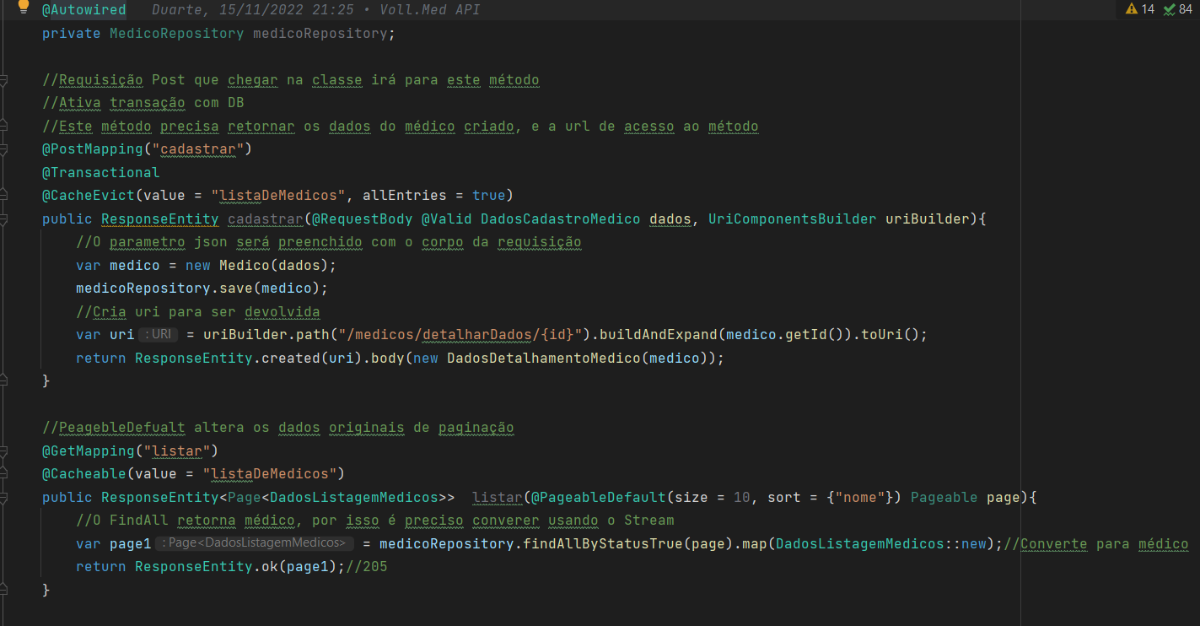
Task: Click the "cadastrar" string literal
Action: tap(198, 149)
